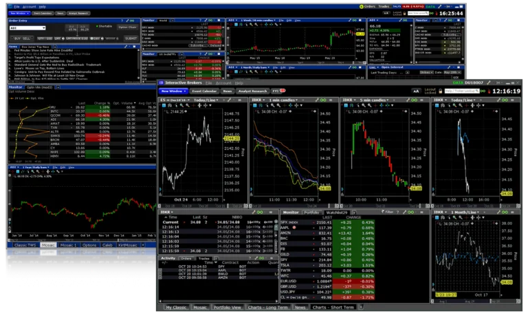This screenshot has width=528, height=316.
Task: Open FYI notifications in front window
Action: click(278, 91)
